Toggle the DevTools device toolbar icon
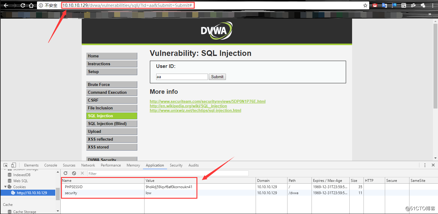The height and width of the screenshot is (214, 438). [x=14, y=165]
